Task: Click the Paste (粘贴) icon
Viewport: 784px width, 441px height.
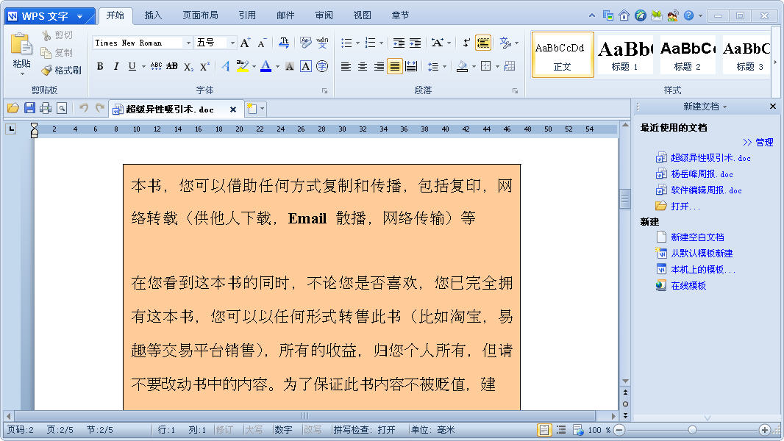Action: pyautogui.click(x=21, y=50)
